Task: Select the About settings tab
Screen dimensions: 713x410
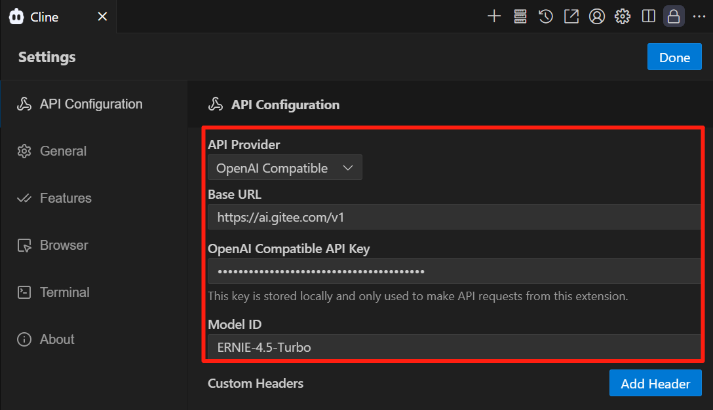Action: tap(57, 339)
